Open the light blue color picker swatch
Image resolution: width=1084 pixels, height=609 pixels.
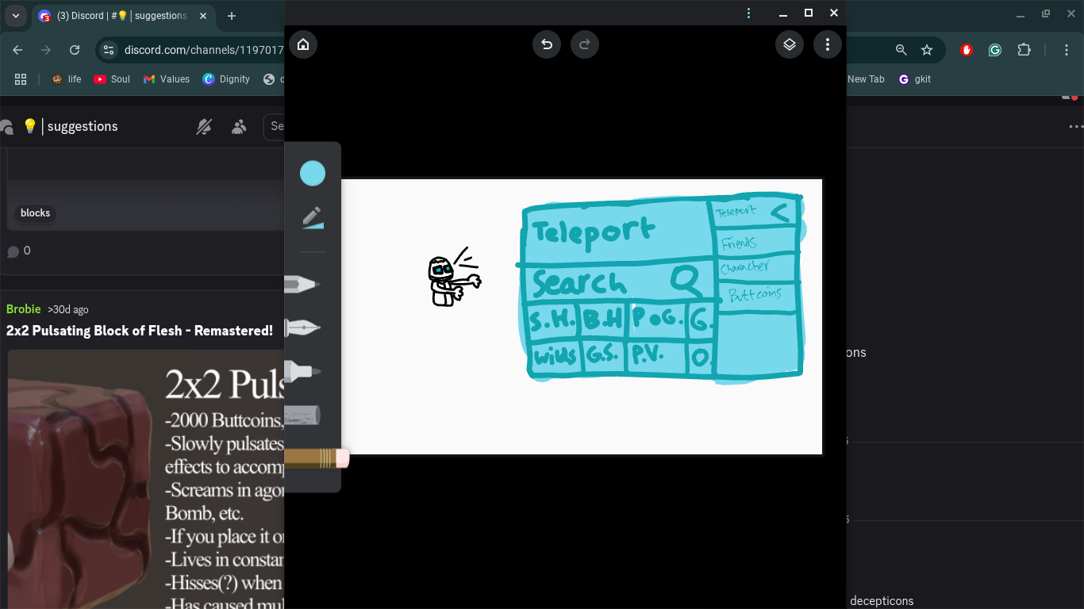click(x=313, y=173)
